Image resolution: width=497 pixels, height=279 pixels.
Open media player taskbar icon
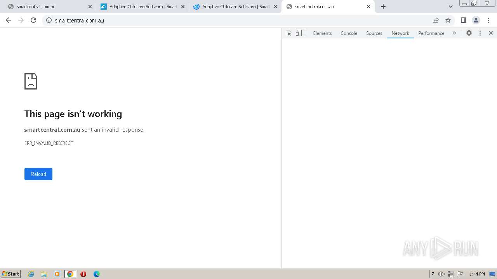[57, 274]
